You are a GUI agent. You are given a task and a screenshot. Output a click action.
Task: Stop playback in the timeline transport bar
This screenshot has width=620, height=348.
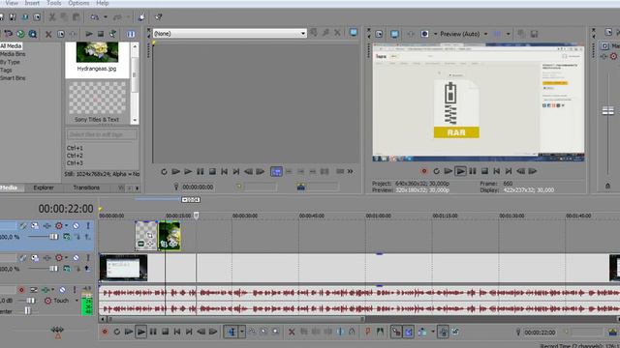(165, 332)
